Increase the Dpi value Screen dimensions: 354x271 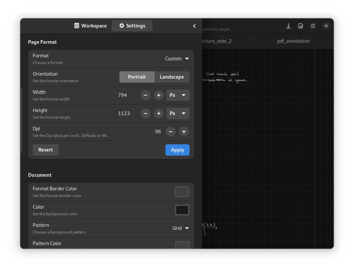(184, 132)
